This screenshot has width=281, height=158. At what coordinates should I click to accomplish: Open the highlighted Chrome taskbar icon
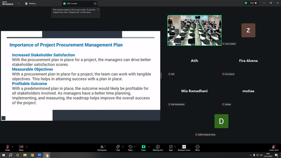tap(47, 155)
